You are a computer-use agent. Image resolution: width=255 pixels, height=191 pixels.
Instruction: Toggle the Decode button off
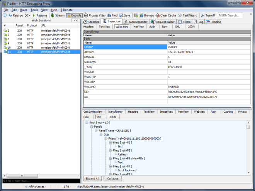73,15
